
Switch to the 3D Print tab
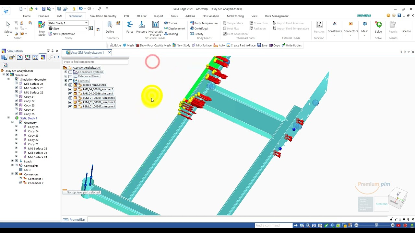click(141, 16)
